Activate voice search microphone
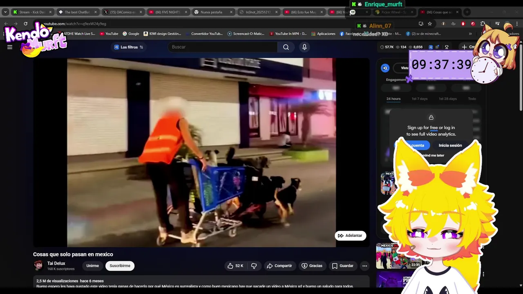The height and width of the screenshot is (294, 523). click(x=304, y=47)
